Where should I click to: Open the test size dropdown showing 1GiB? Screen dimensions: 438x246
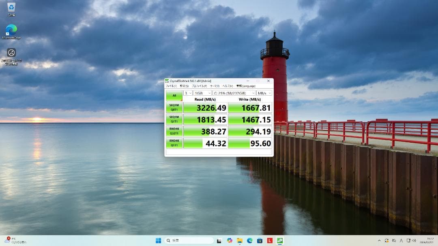(x=202, y=93)
